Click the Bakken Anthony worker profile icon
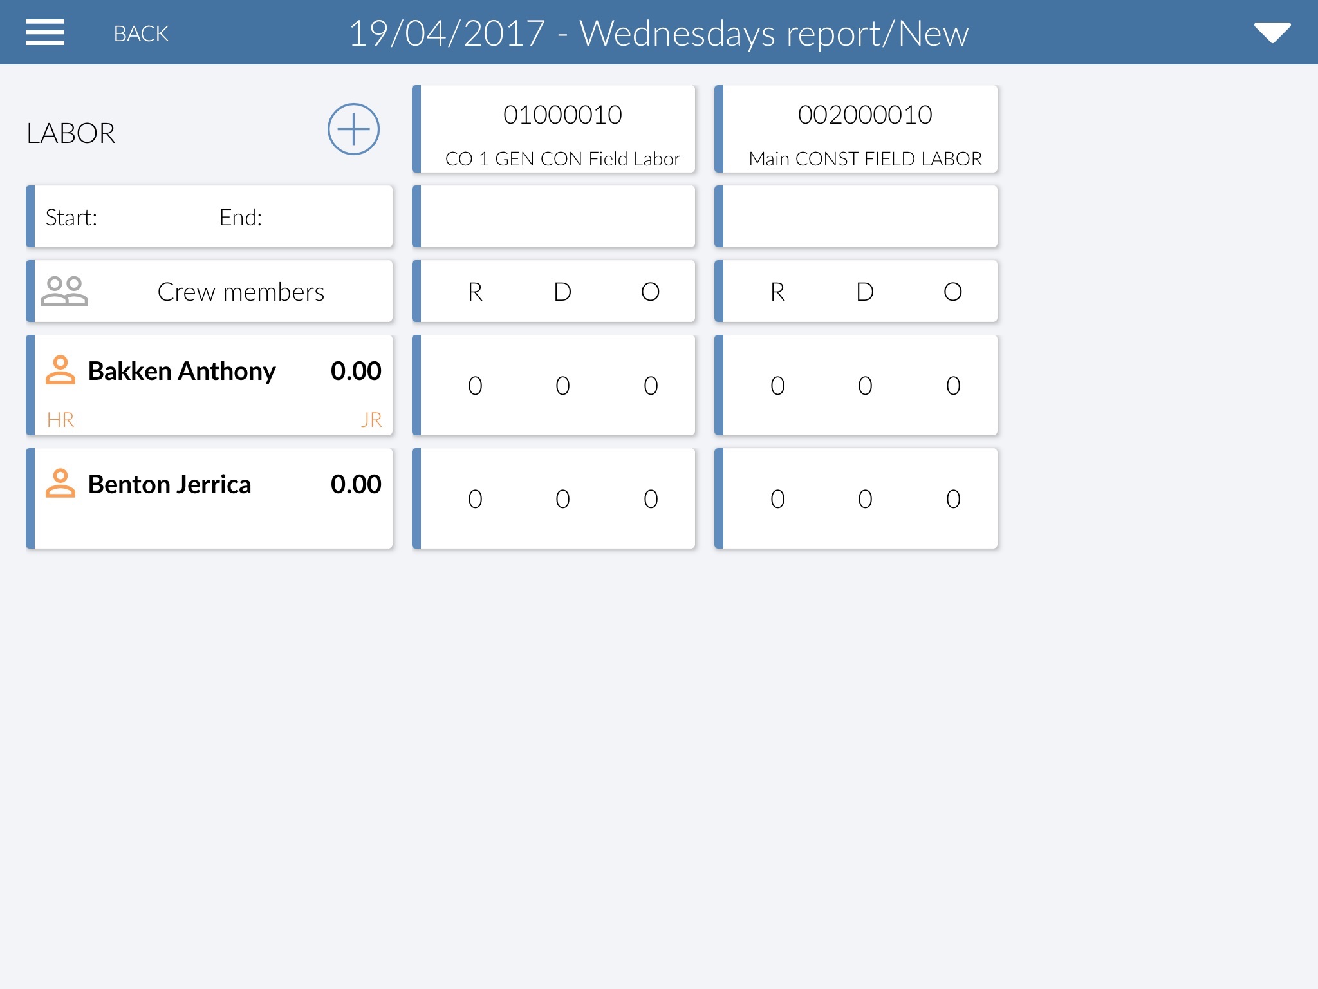 tap(62, 370)
